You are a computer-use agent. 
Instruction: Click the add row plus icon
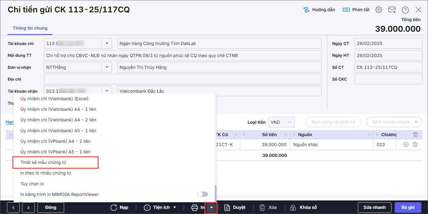coord(406,145)
